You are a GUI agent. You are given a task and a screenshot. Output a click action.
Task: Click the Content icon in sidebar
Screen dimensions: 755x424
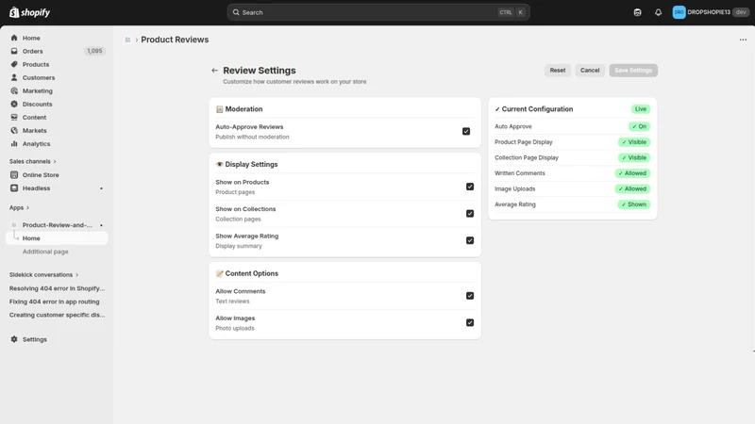tap(14, 117)
